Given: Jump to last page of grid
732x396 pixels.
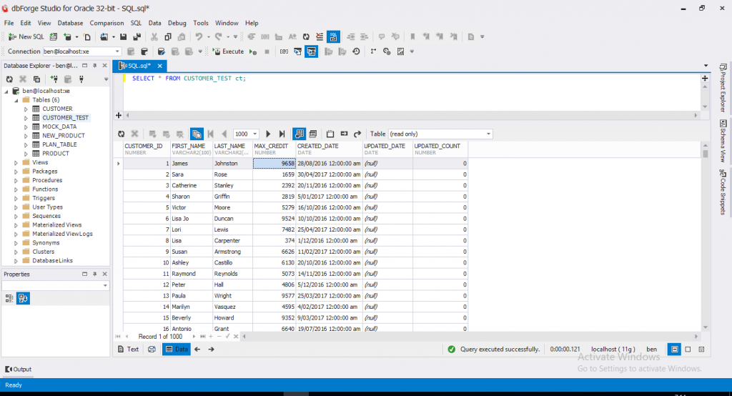Looking at the screenshot, I should coord(282,134).
